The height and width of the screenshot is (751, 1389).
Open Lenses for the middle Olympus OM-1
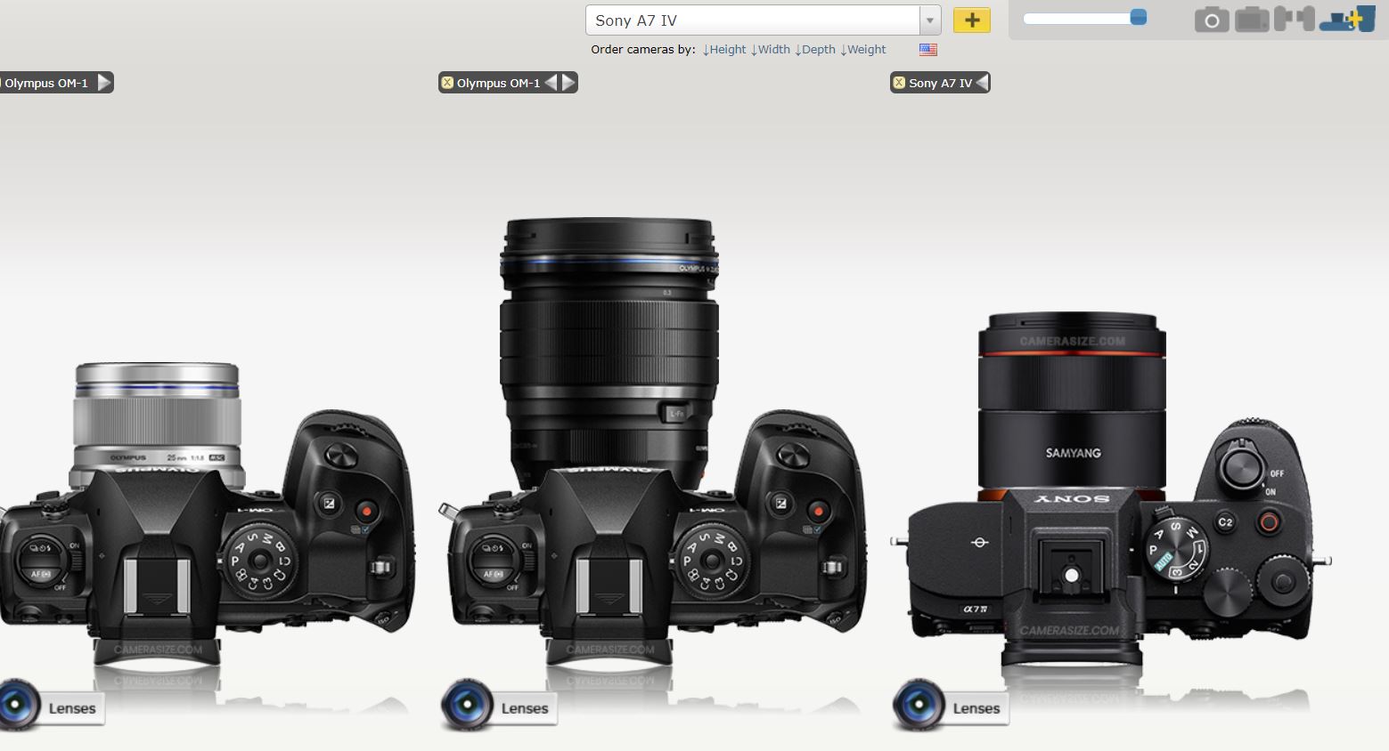500,707
